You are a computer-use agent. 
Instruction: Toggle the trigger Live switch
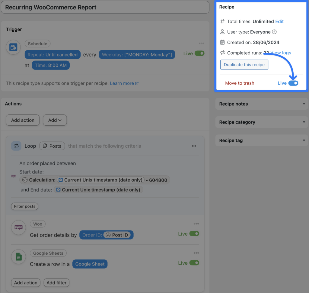point(199,53)
